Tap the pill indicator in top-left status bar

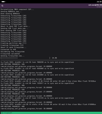pyautogui.click(x=3, y=2)
